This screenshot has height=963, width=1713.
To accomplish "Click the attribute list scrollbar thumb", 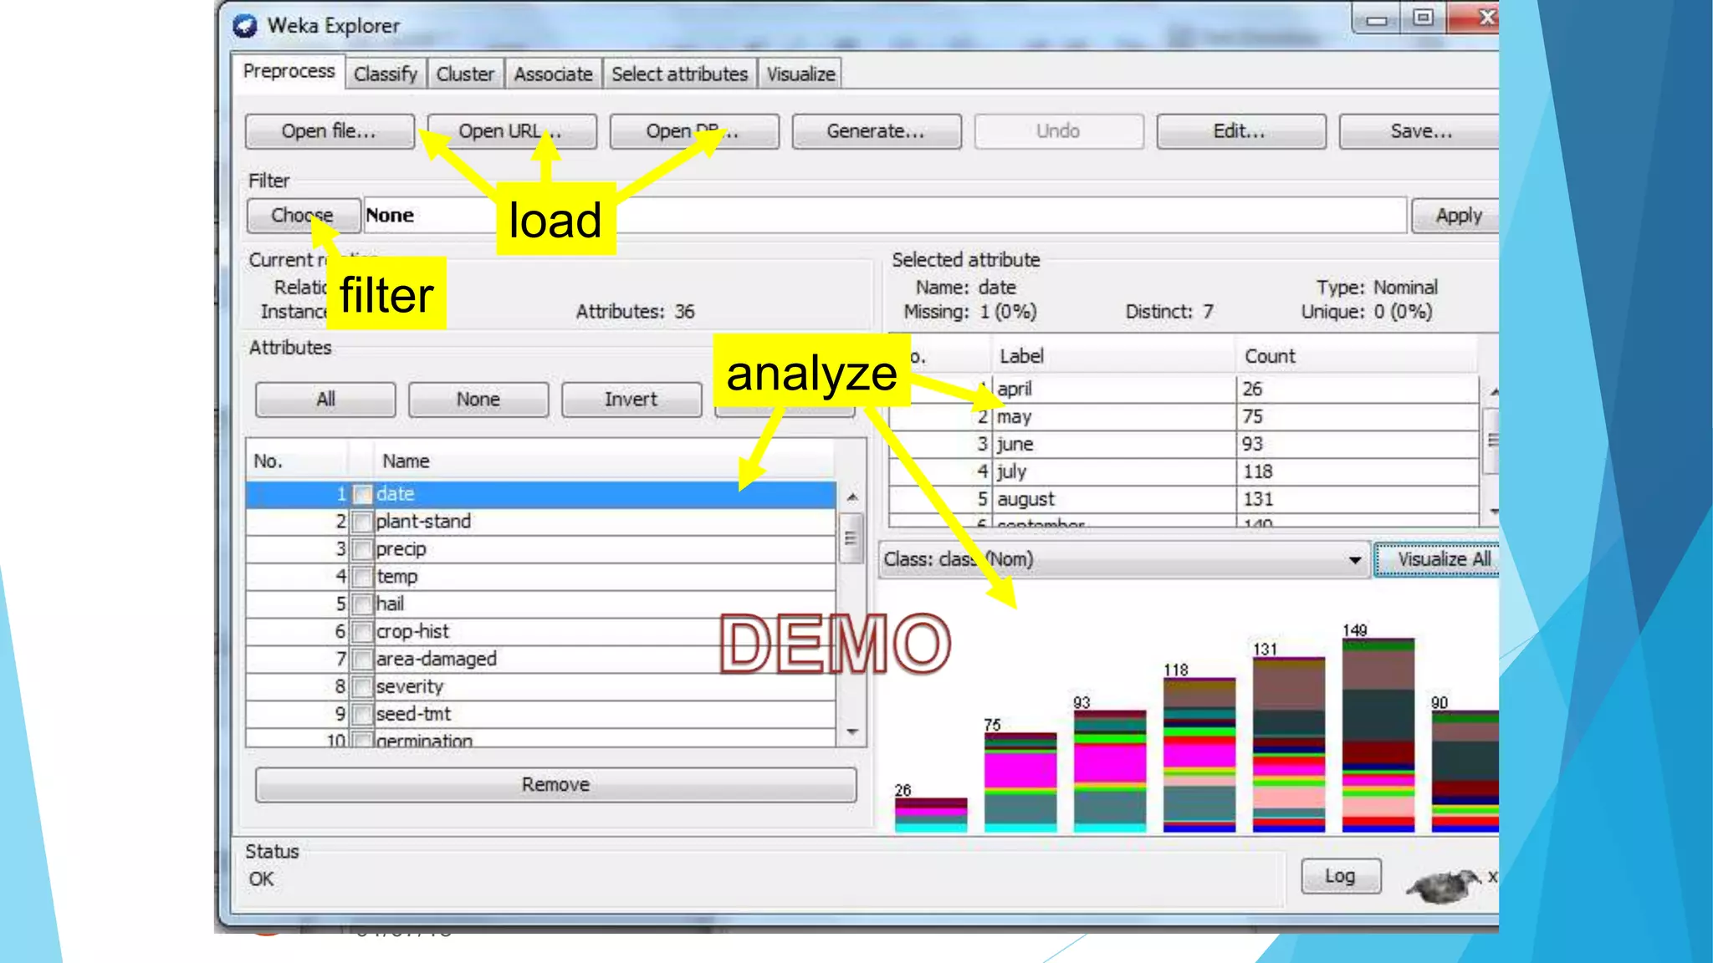I will click(851, 538).
